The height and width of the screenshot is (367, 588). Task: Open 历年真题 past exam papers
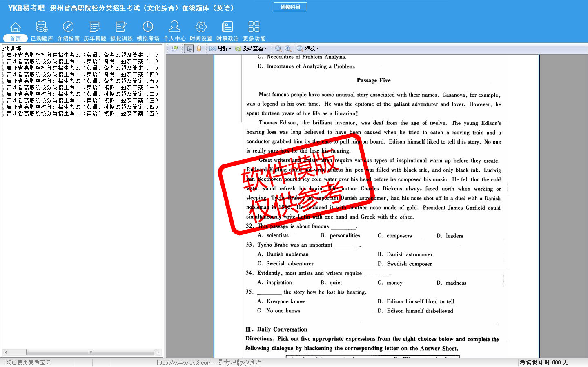pyautogui.click(x=95, y=31)
